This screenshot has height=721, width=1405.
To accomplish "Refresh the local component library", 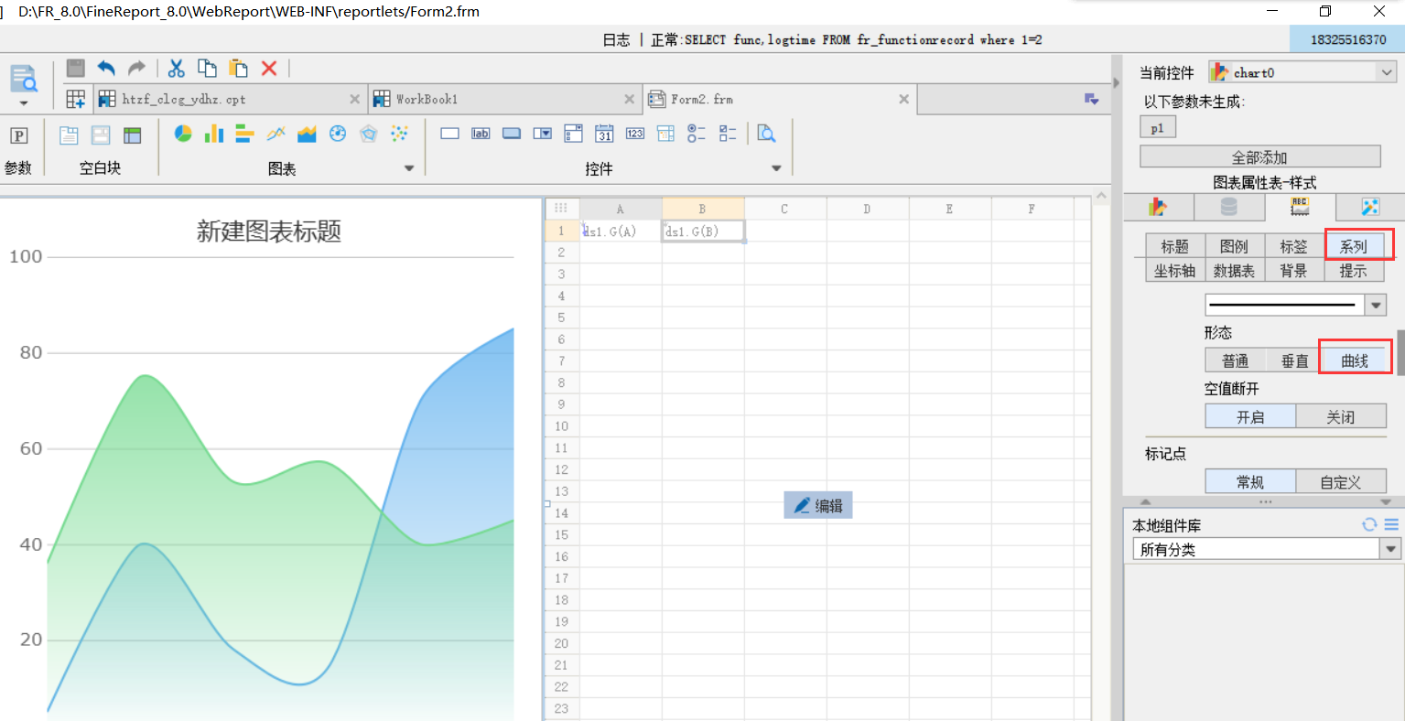I will 1369,524.
